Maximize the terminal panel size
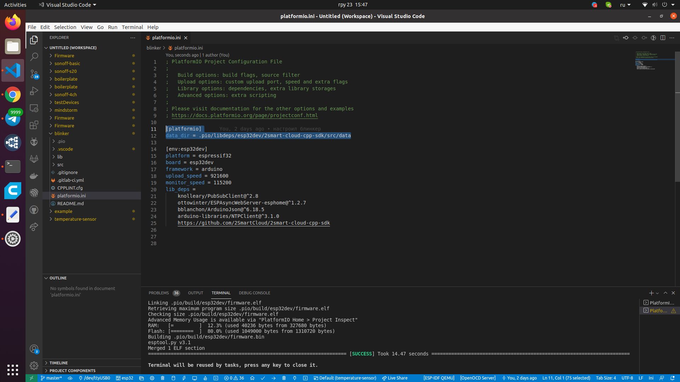Viewport: 680px width, 382px height. (x=665, y=293)
